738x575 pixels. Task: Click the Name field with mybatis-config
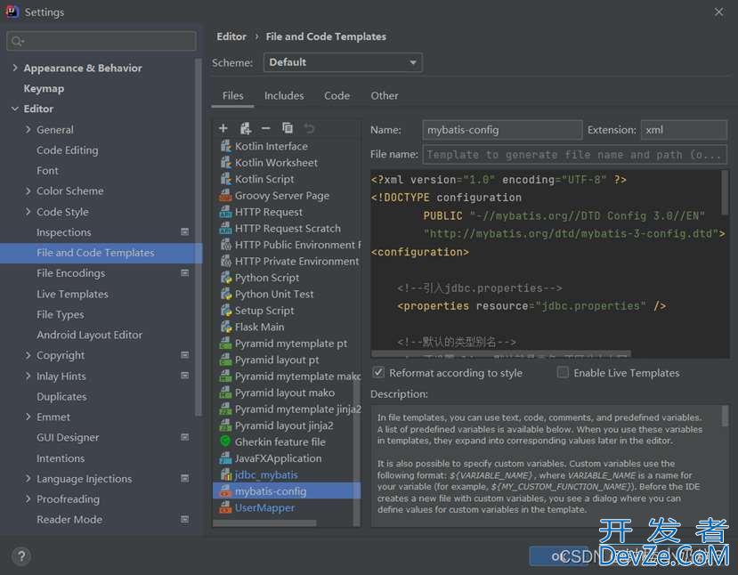[x=502, y=130]
